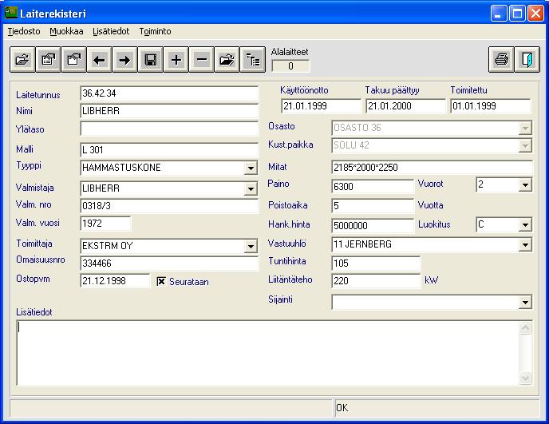Screen dimensions: 549x424
Task: Expand the Sijainti dropdown
Action: tap(525, 303)
